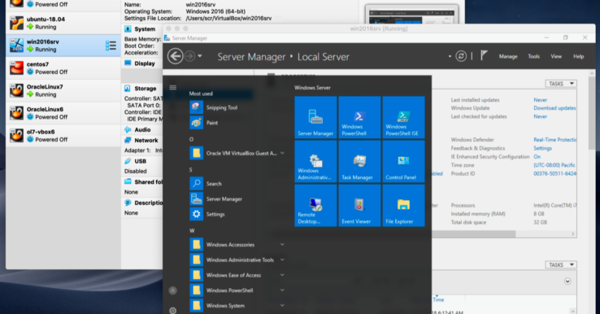Open the Windows Administrative Tools tile
The image size is (600, 314).
click(315, 161)
